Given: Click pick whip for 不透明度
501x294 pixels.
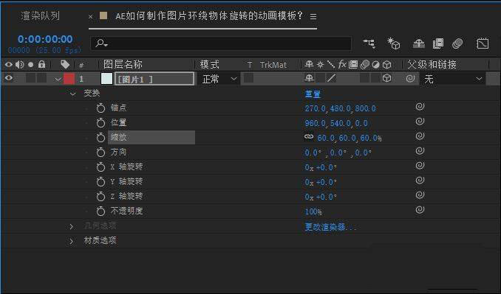Looking at the screenshot, I should click(x=420, y=209).
